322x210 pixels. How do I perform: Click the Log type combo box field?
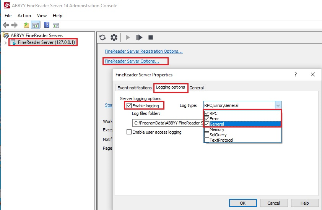coord(239,105)
